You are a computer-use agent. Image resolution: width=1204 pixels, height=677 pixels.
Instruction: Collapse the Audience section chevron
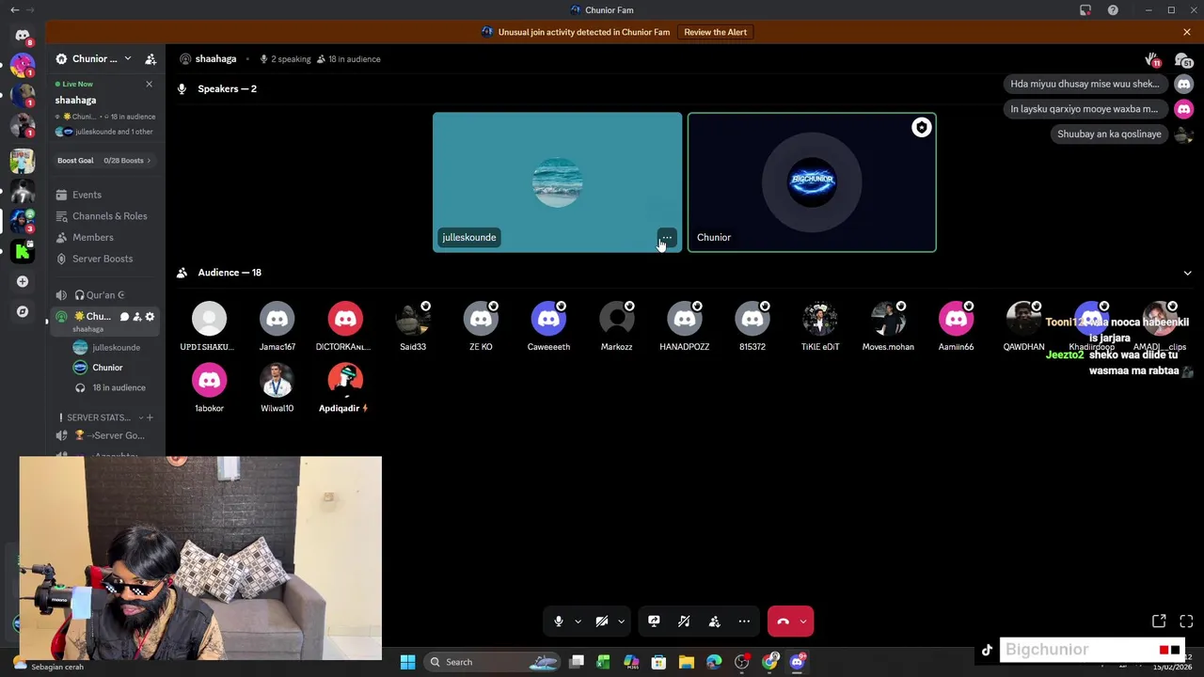click(1187, 273)
